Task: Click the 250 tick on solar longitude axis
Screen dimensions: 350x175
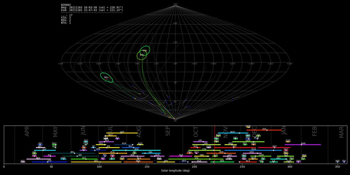Action: coord(242,167)
